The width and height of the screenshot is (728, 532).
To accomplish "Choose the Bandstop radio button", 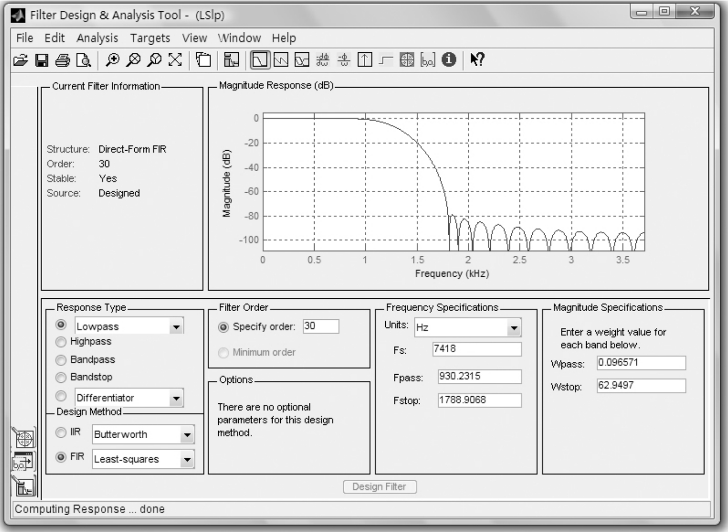I will pyautogui.click(x=61, y=378).
